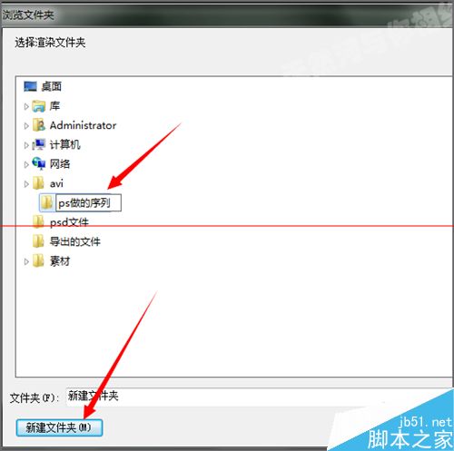Click the 库 library folder icon

coord(39,106)
